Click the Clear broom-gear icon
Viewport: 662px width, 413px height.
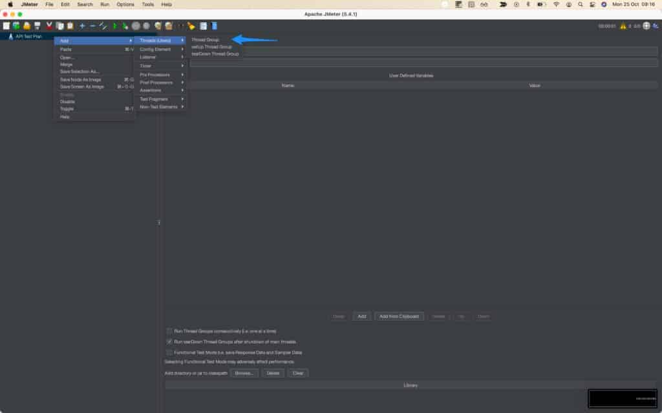(x=158, y=26)
